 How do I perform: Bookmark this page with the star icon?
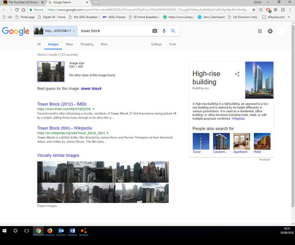[x=253, y=10]
